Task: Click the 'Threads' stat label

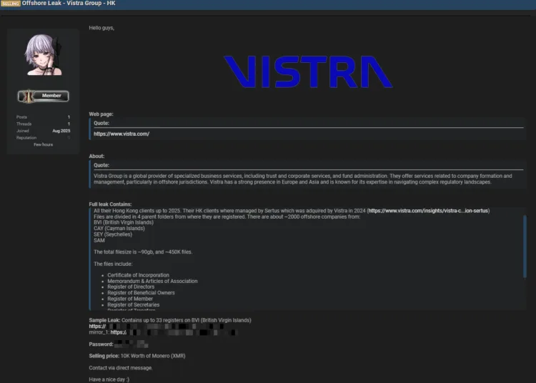Action: click(24, 124)
